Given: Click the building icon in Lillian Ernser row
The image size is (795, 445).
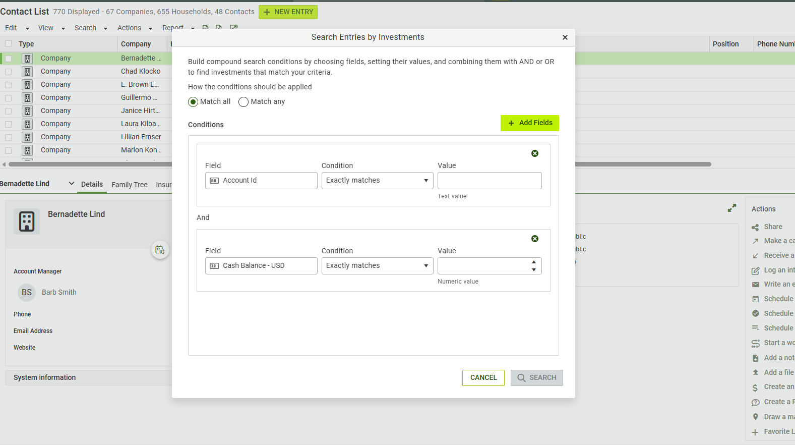Looking at the screenshot, I should pos(28,137).
